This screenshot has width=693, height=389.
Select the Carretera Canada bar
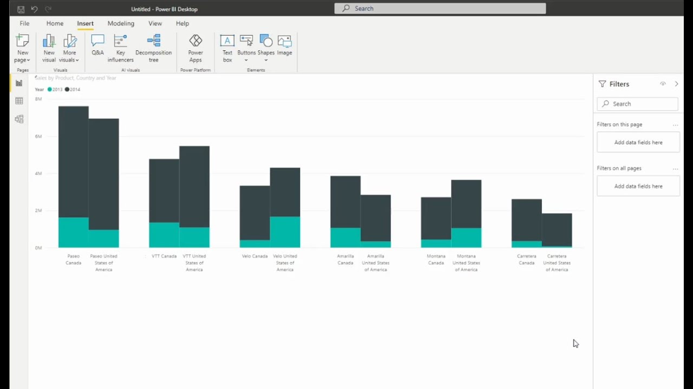click(x=527, y=223)
